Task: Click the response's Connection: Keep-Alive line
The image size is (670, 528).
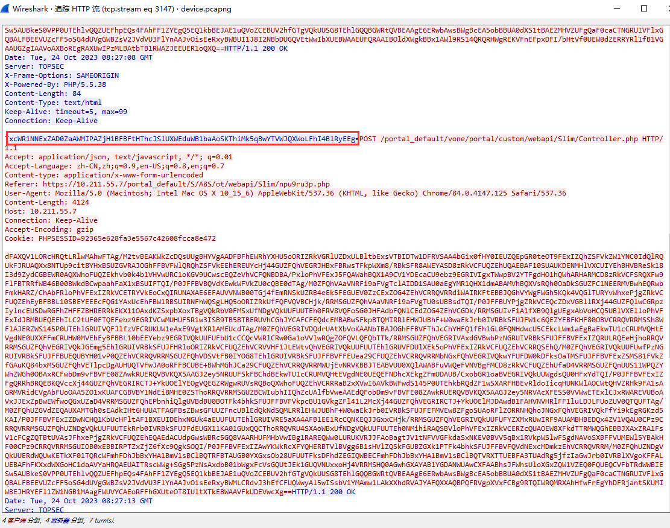Action: pos(51,121)
